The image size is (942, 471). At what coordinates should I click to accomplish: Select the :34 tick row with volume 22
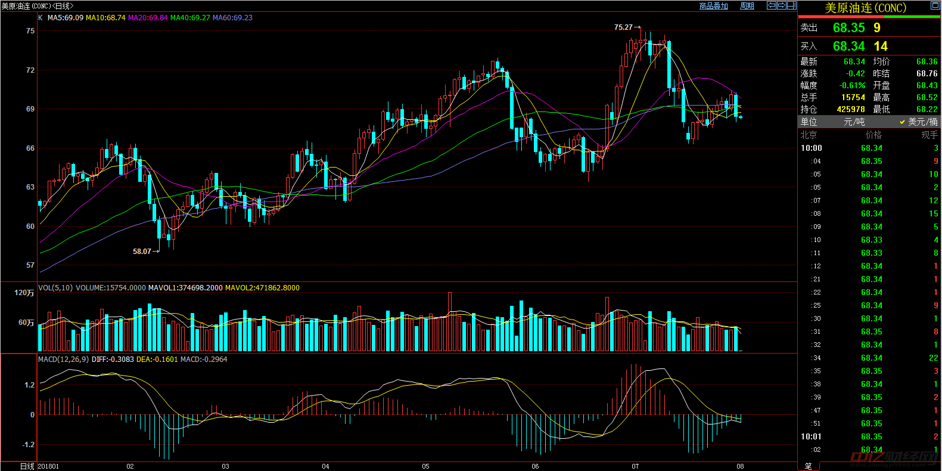(x=869, y=358)
